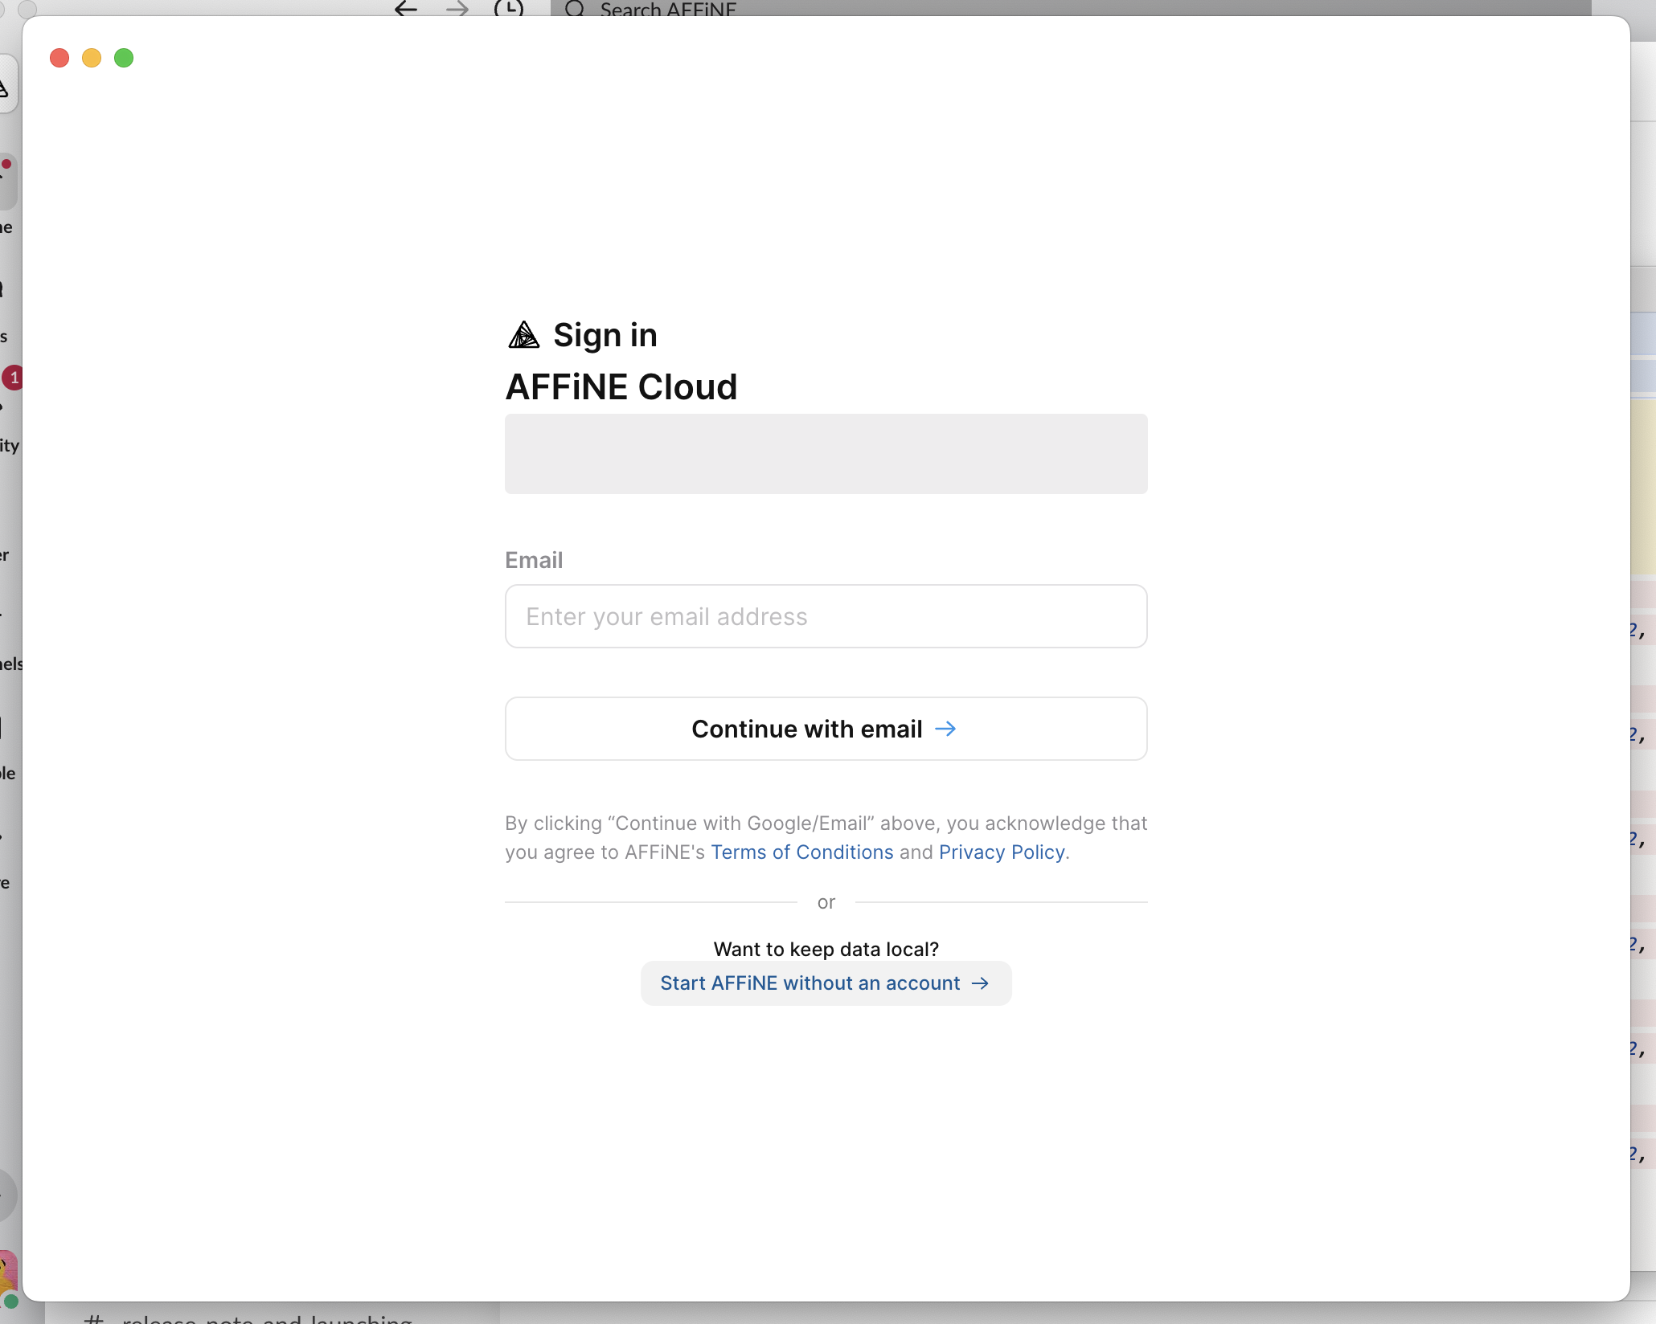Minimize the window using the yellow button
The image size is (1656, 1324).
pyautogui.click(x=92, y=58)
